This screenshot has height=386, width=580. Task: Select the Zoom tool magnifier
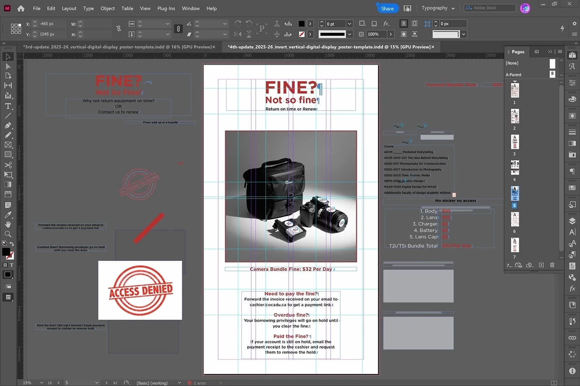click(8, 234)
